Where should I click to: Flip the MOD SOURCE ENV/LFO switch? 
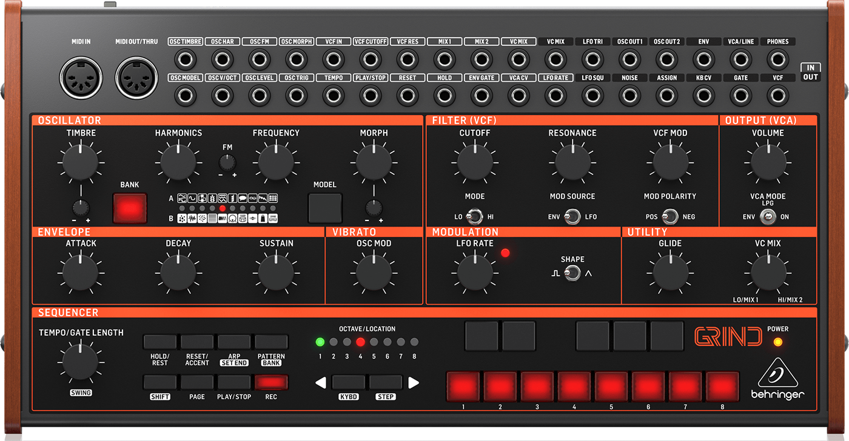(x=572, y=217)
